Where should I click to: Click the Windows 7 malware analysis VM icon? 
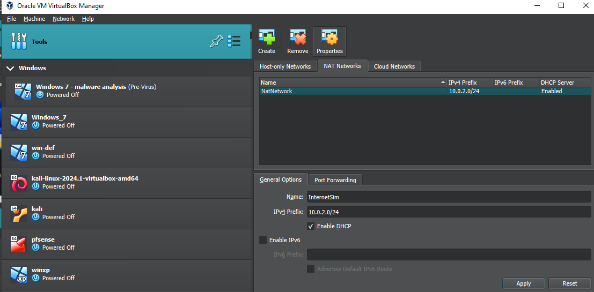point(23,91)
